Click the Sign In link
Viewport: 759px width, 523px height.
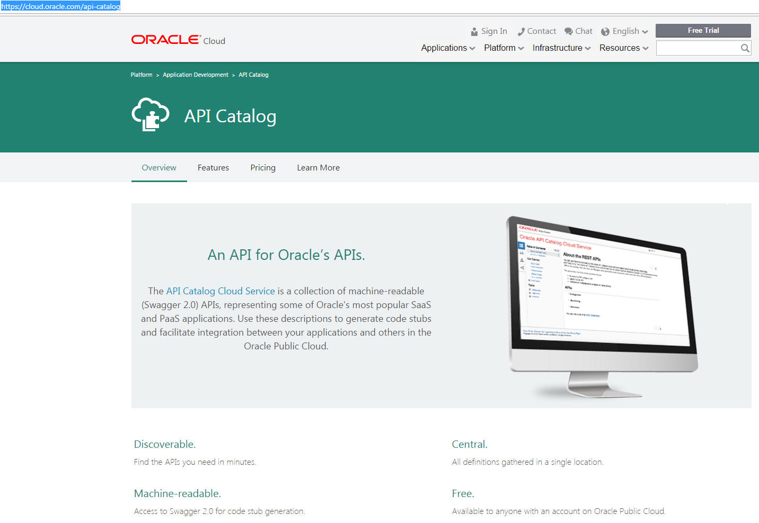coord(494,31)
